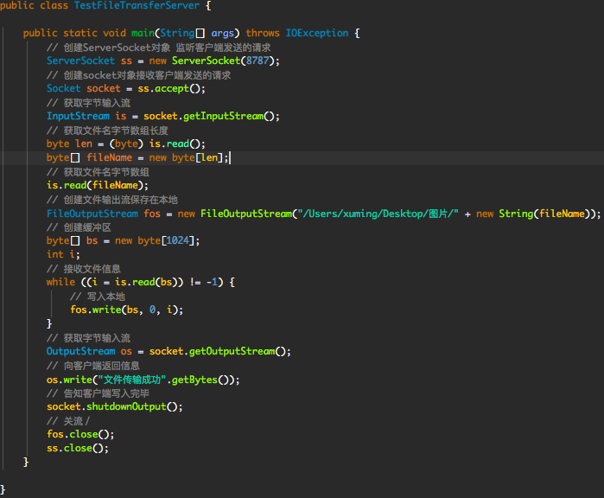The width and height of the screenshot is (604, 498).
Task: Click the line 'byte len = (byte) is.read();'
Action: click(x=126, y=144)
